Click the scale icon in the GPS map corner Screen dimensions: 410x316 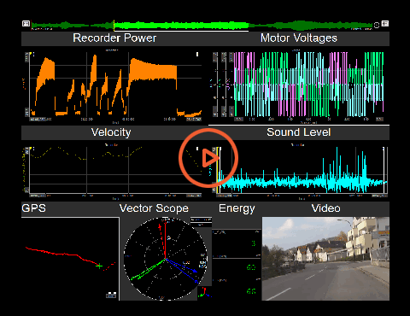[111, 295]
